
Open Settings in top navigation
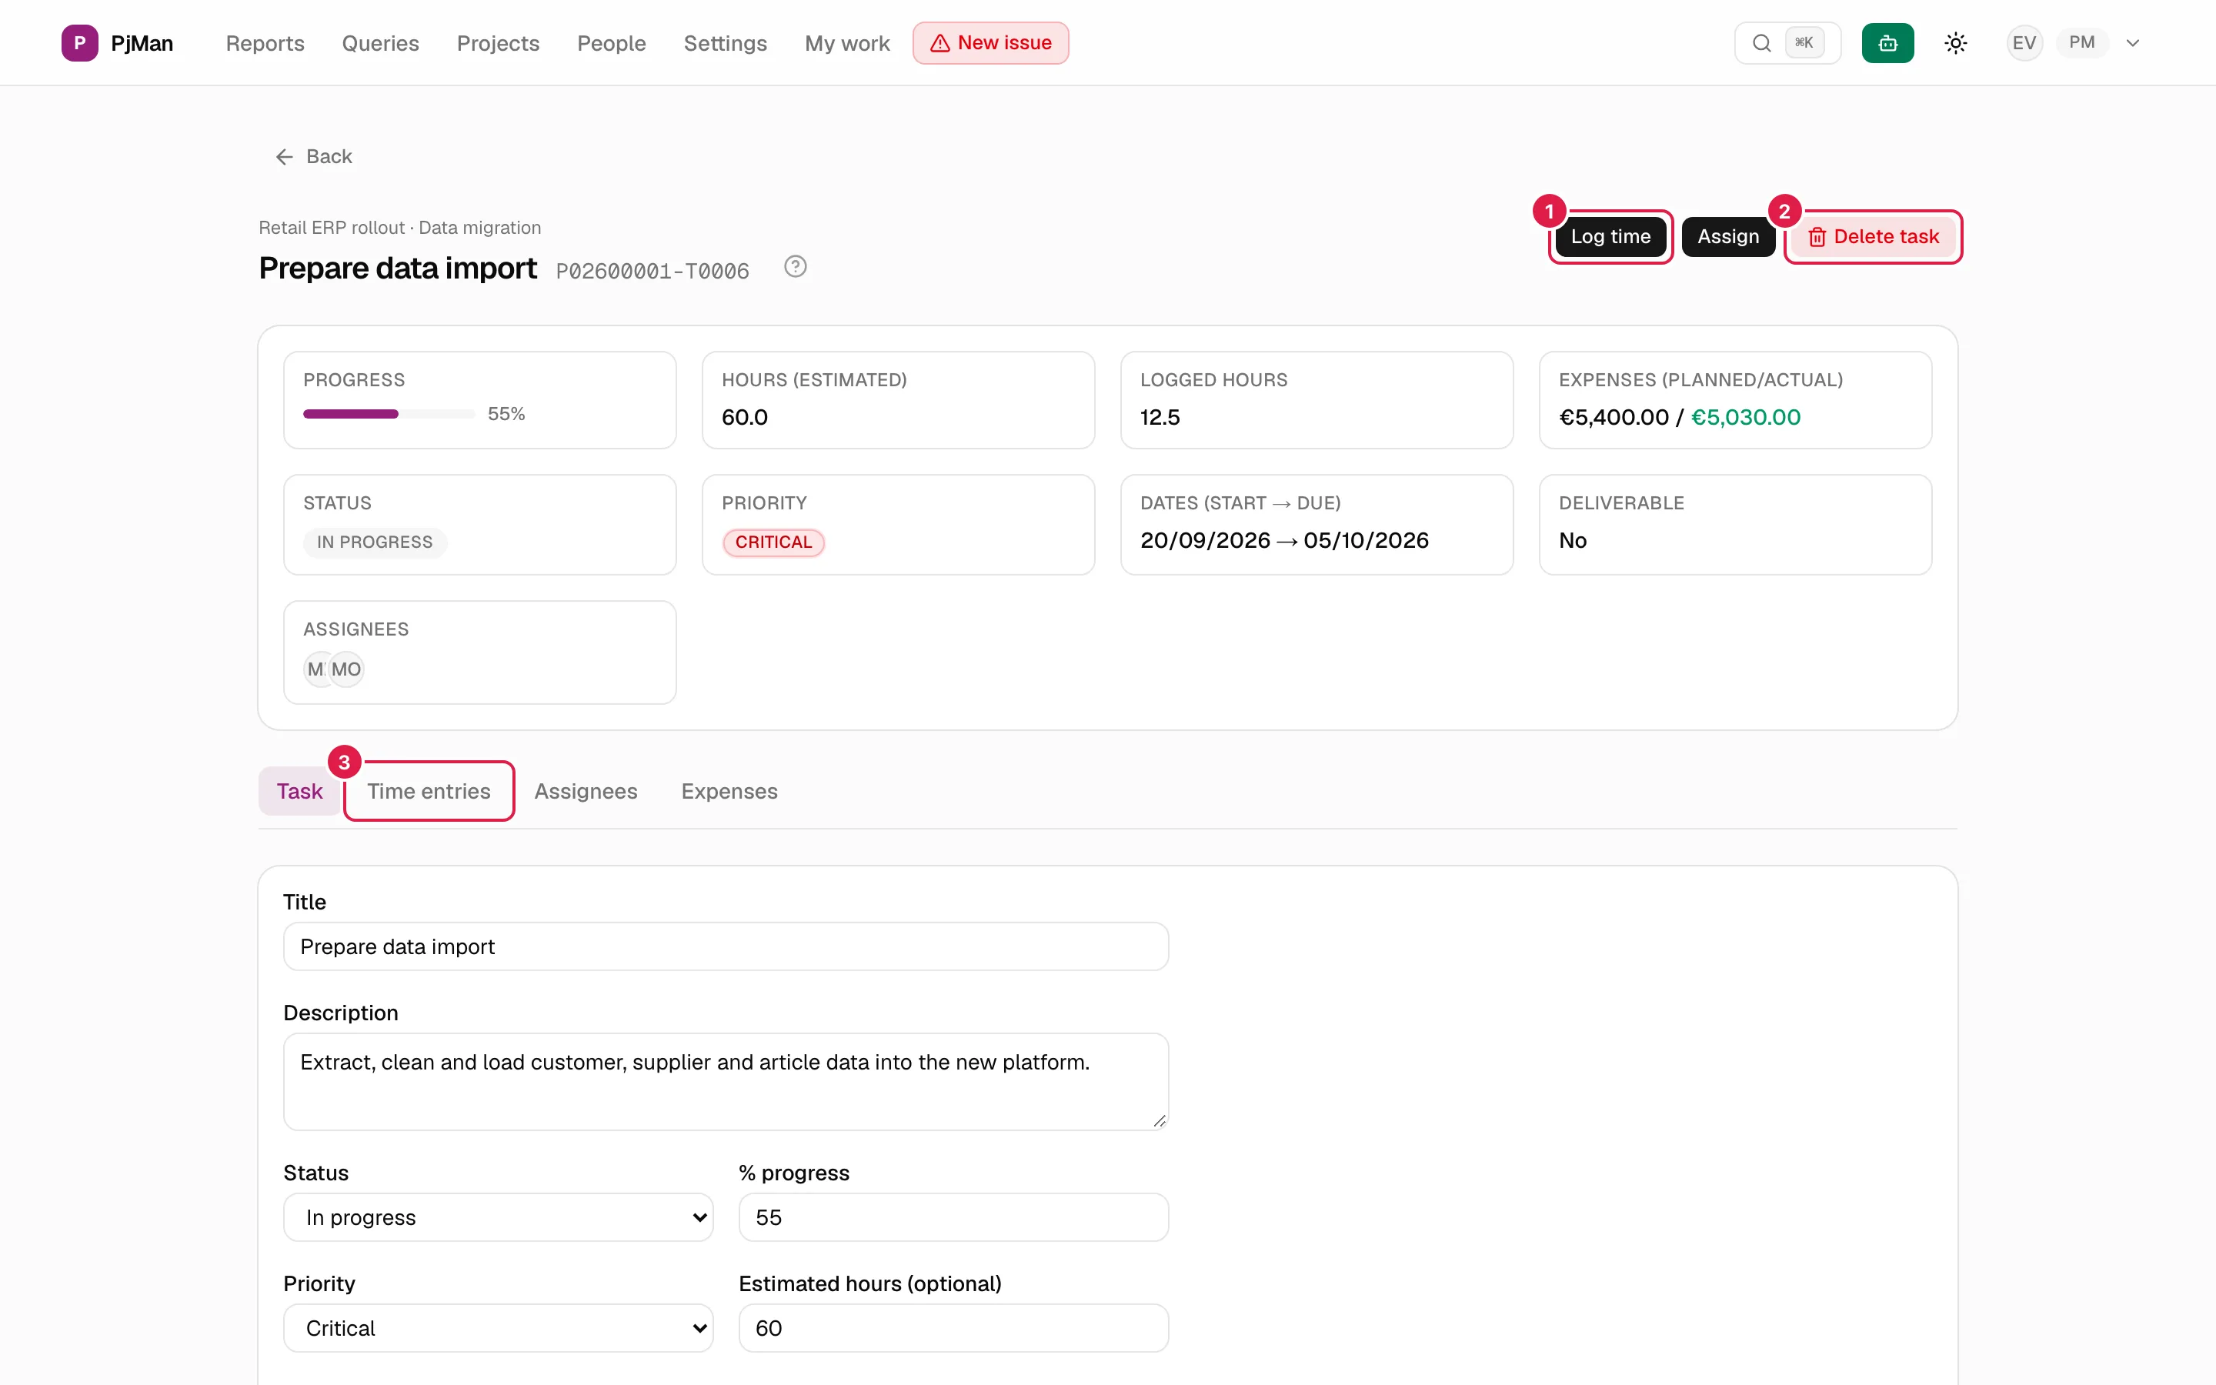pos(726,43)
